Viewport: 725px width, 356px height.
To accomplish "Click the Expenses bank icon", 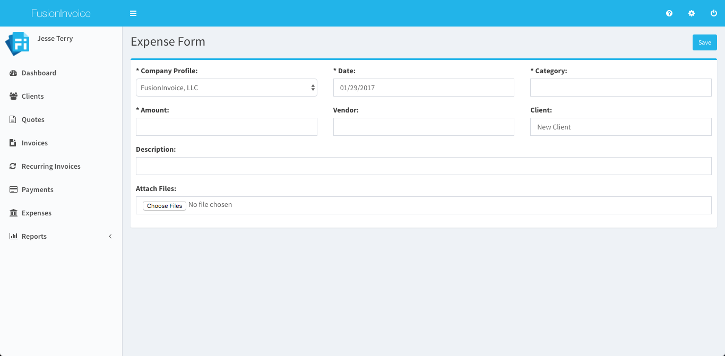I will click(13, 213).
